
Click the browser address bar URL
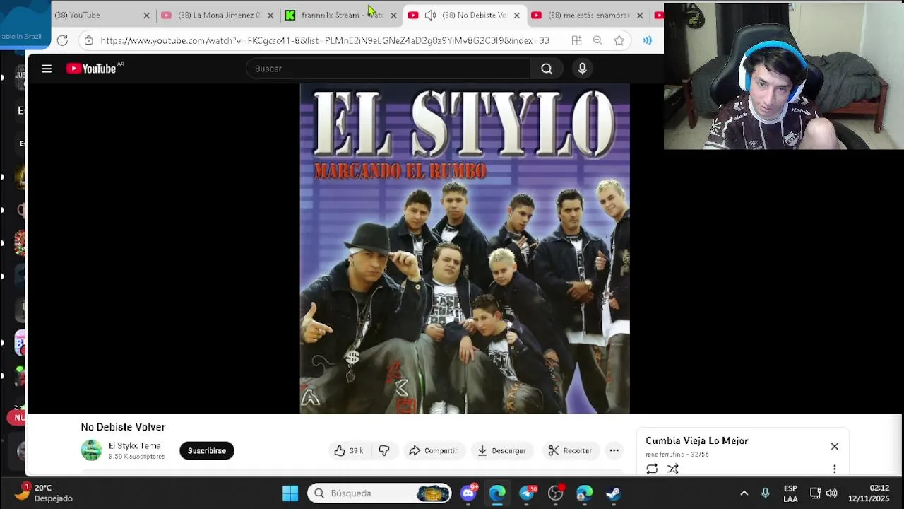325,40
